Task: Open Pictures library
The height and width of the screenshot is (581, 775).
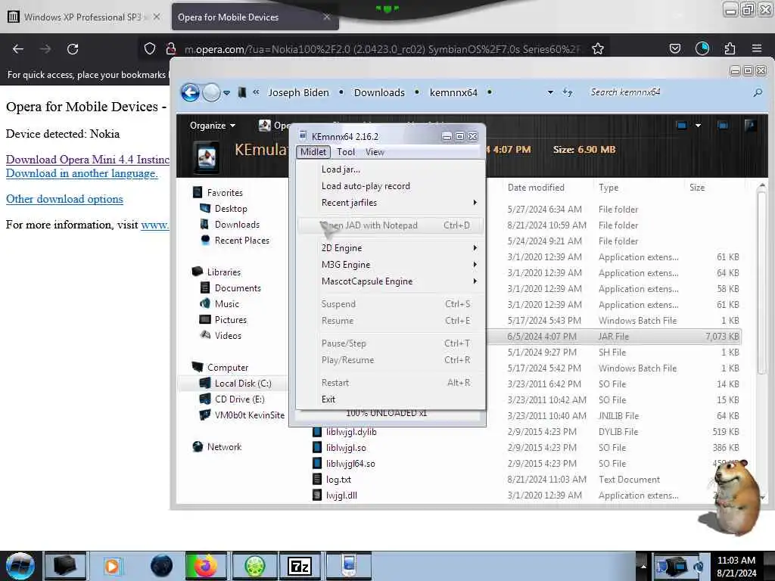Action: point(230,320)
